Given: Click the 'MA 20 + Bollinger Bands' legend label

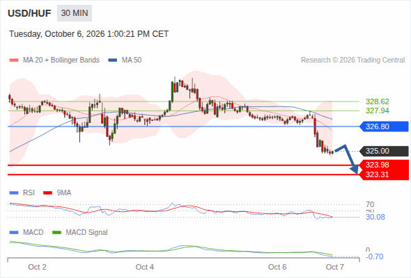Looking at the screenshot, I should click(61, 60).
